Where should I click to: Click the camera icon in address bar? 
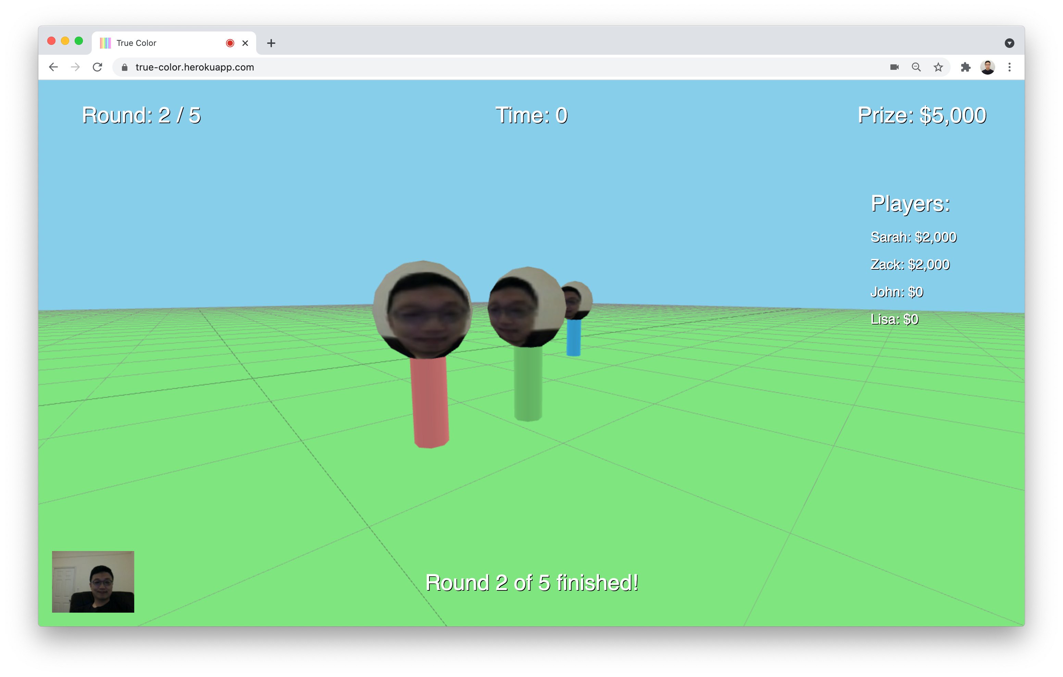tap(895, 67)
